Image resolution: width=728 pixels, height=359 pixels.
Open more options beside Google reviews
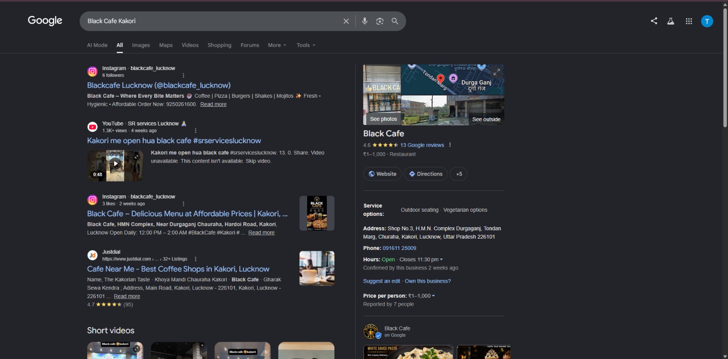click(450, 145)
